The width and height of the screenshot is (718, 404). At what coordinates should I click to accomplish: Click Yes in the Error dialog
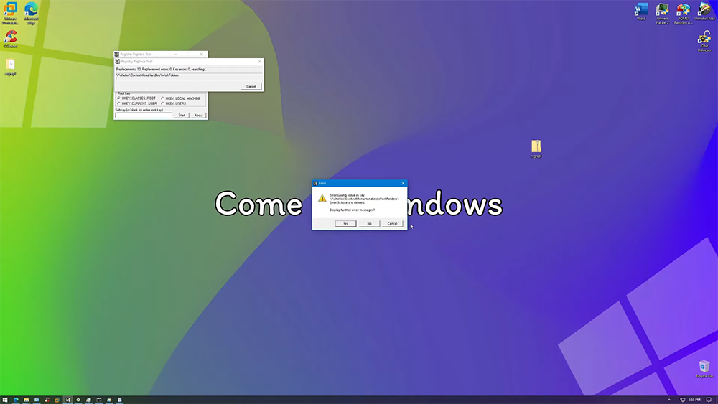345,224
